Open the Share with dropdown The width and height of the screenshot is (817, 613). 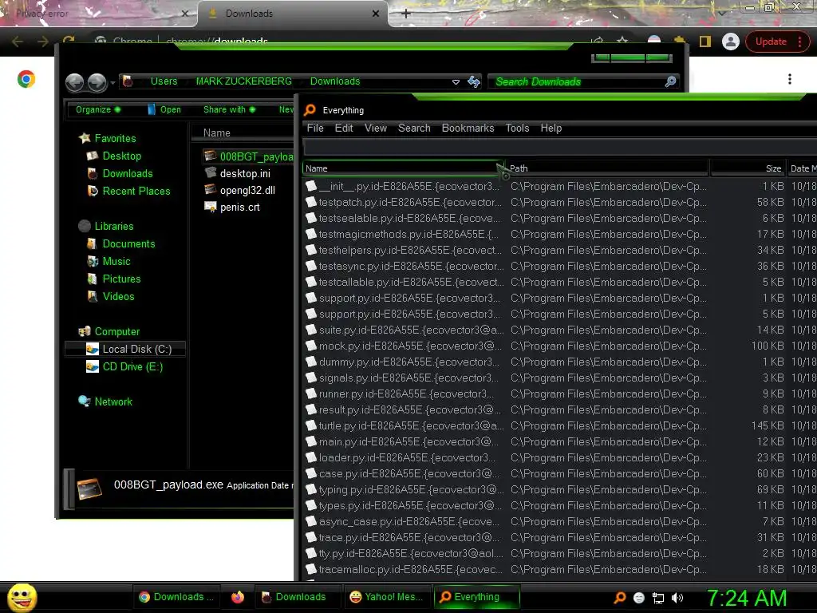point(229,109)
